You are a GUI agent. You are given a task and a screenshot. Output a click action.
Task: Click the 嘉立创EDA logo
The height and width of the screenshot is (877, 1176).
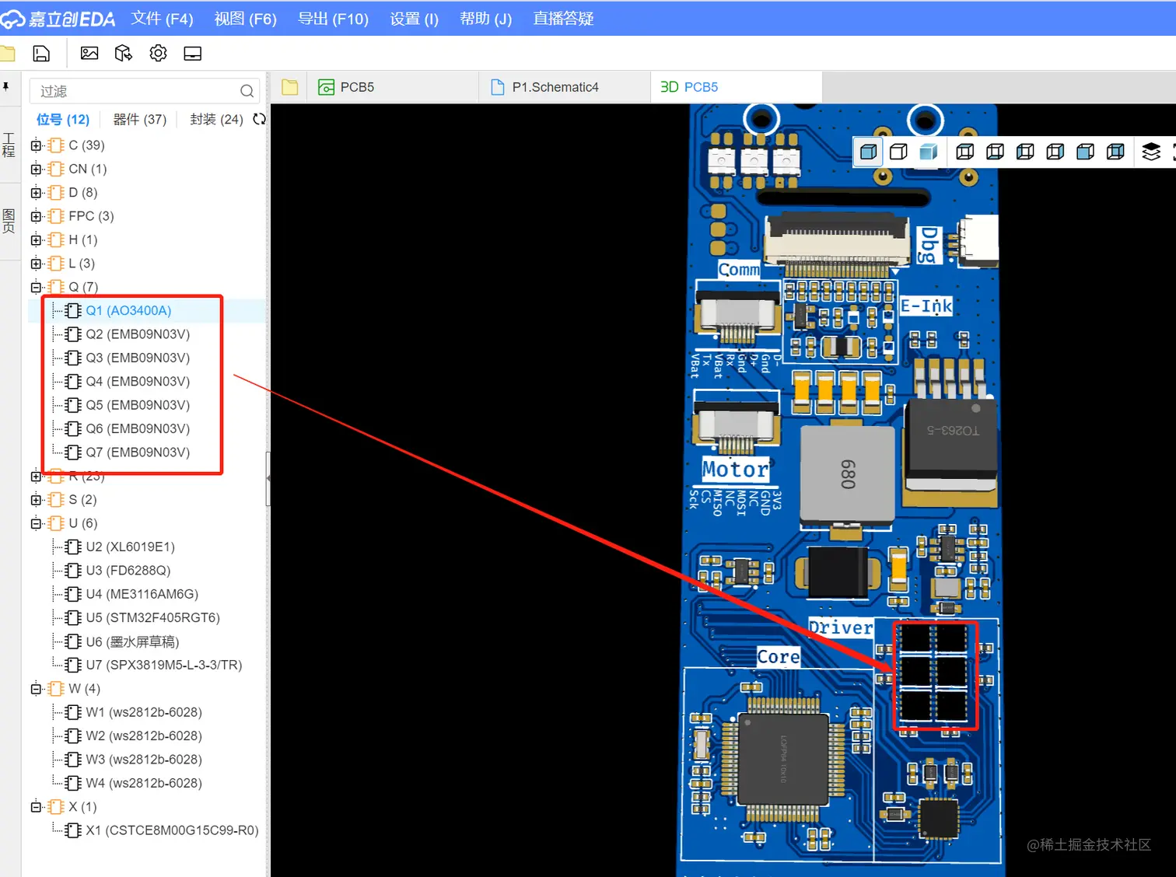click(58, 19)
